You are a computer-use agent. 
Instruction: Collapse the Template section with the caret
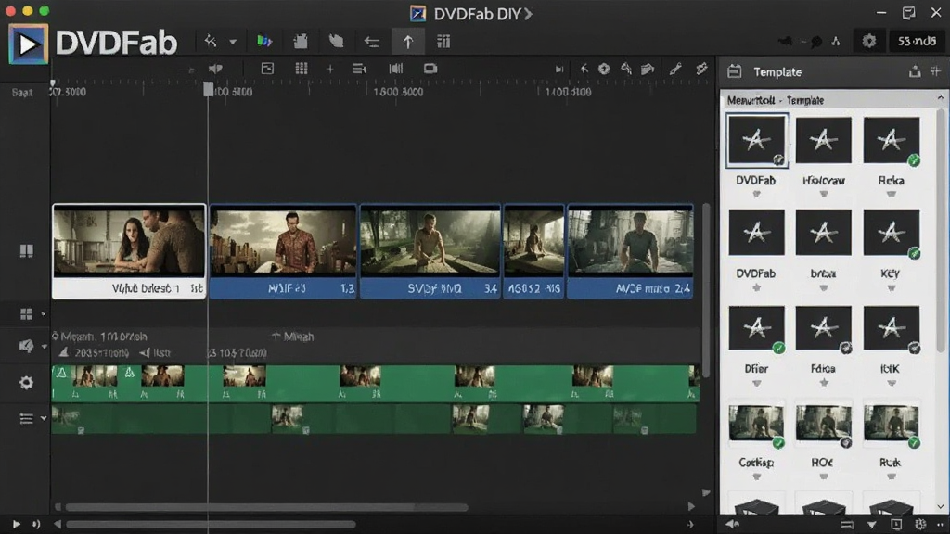941,97
